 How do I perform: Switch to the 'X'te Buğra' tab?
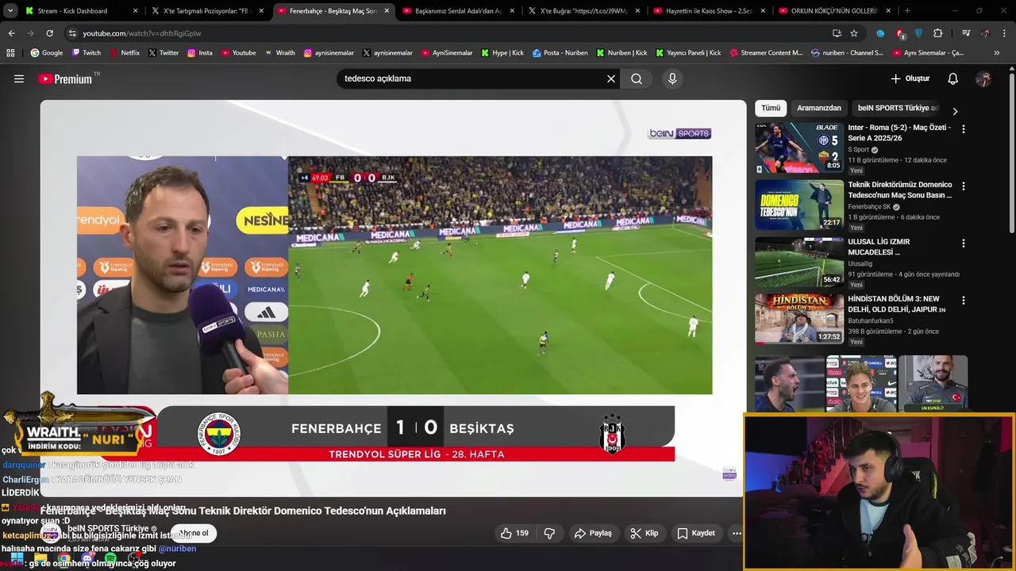(x=583, y=11)
